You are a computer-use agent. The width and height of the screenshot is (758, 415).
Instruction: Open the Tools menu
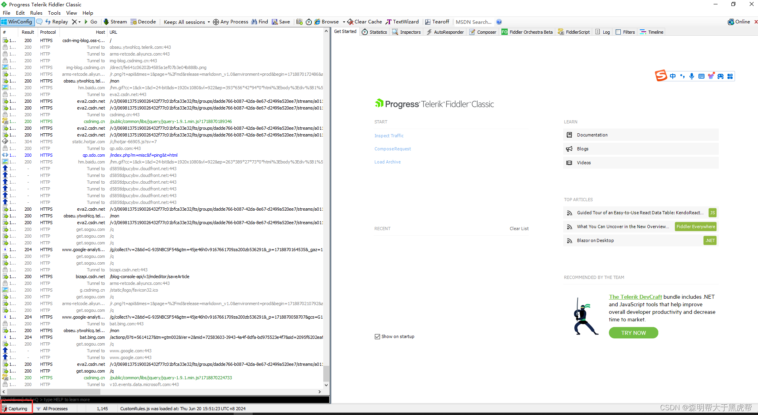click(x=54, y=13)
